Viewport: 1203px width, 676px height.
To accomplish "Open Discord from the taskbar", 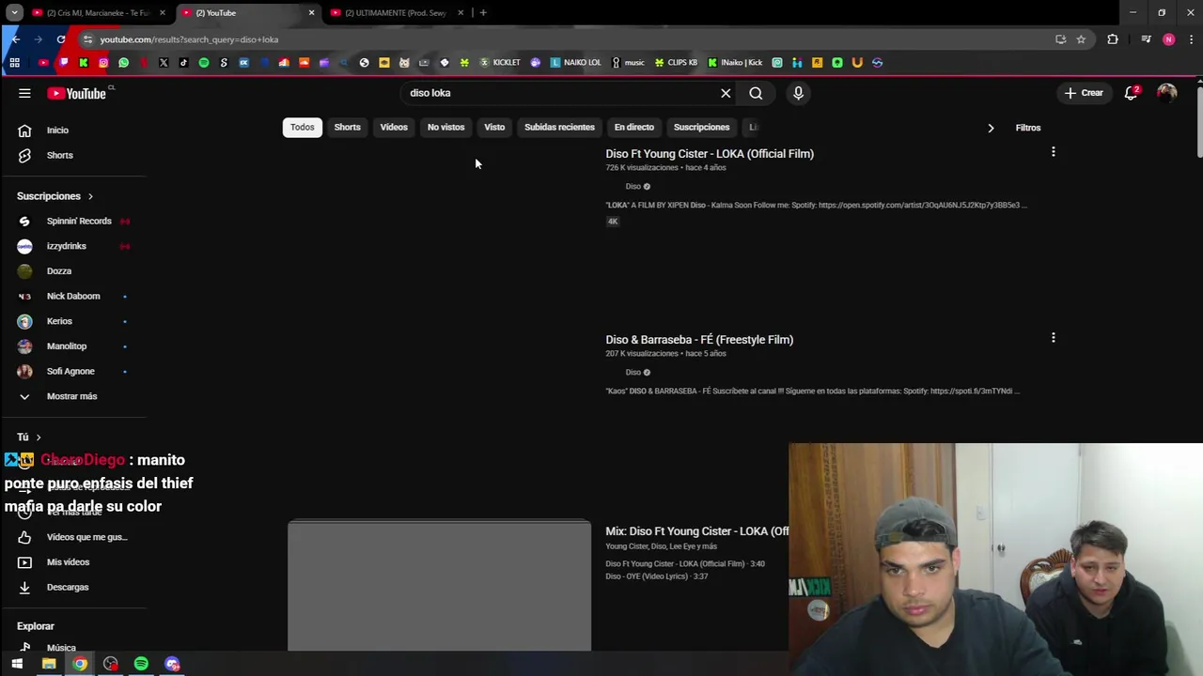I will pyautogui.click(x=172, y=664).
